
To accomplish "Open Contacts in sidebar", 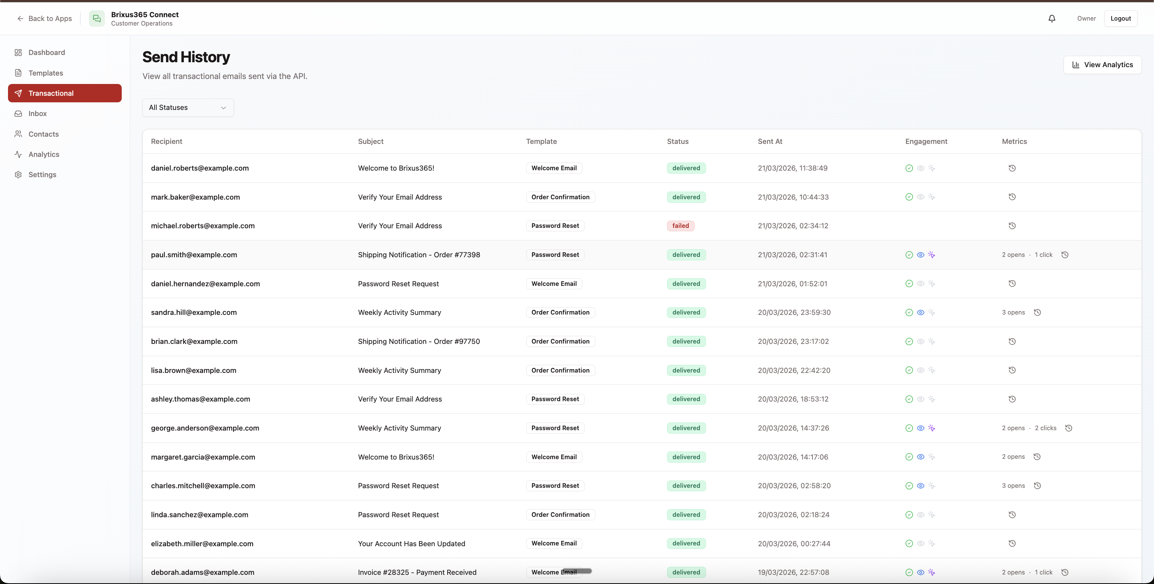I will click(x=65, y=134).
